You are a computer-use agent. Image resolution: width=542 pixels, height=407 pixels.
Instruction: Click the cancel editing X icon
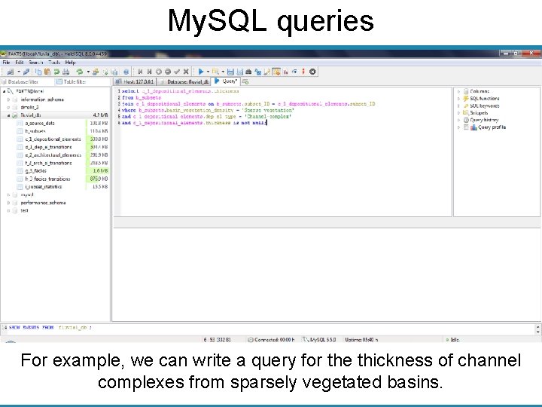(186, 72)
